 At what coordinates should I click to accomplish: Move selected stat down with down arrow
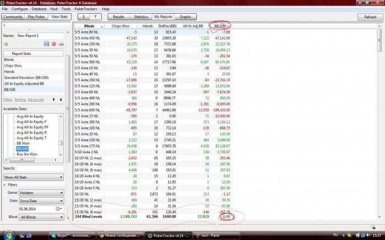tap(61, 99)
